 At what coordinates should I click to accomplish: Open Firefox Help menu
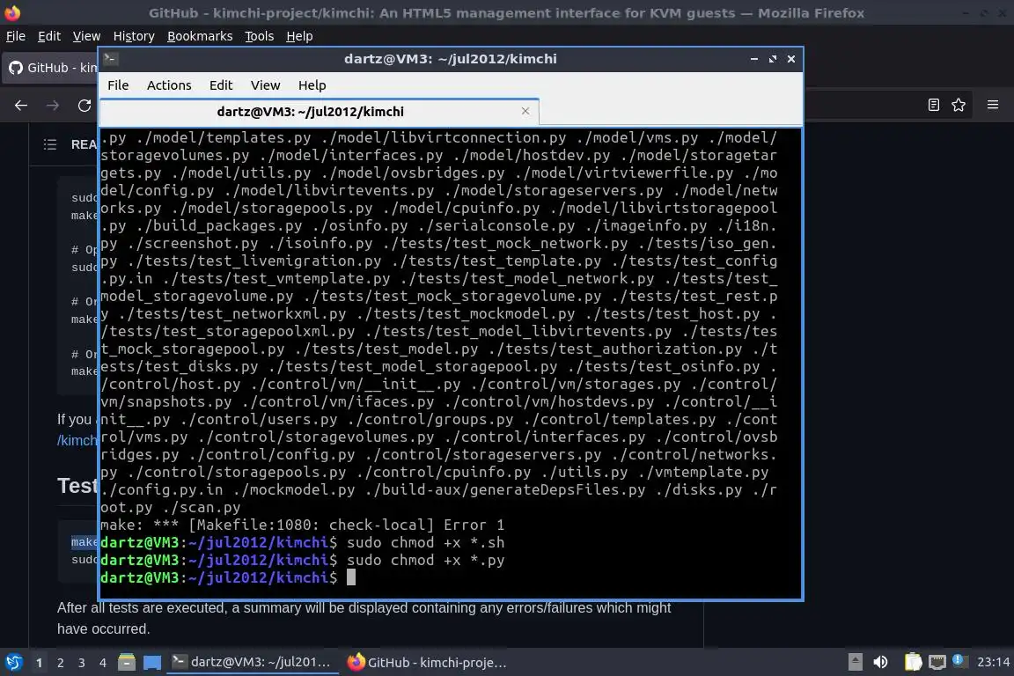pyautogui.click(x=299, y=36)
